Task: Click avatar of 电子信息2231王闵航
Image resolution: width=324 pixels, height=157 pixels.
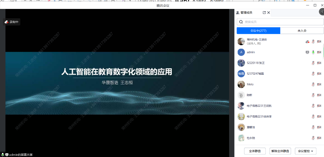Action: 241,106
